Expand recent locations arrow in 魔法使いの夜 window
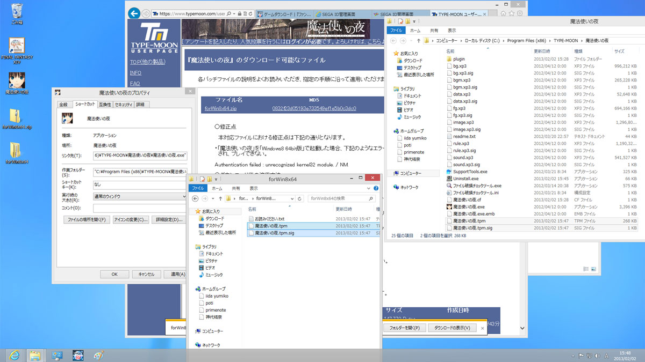 (411, 40)
